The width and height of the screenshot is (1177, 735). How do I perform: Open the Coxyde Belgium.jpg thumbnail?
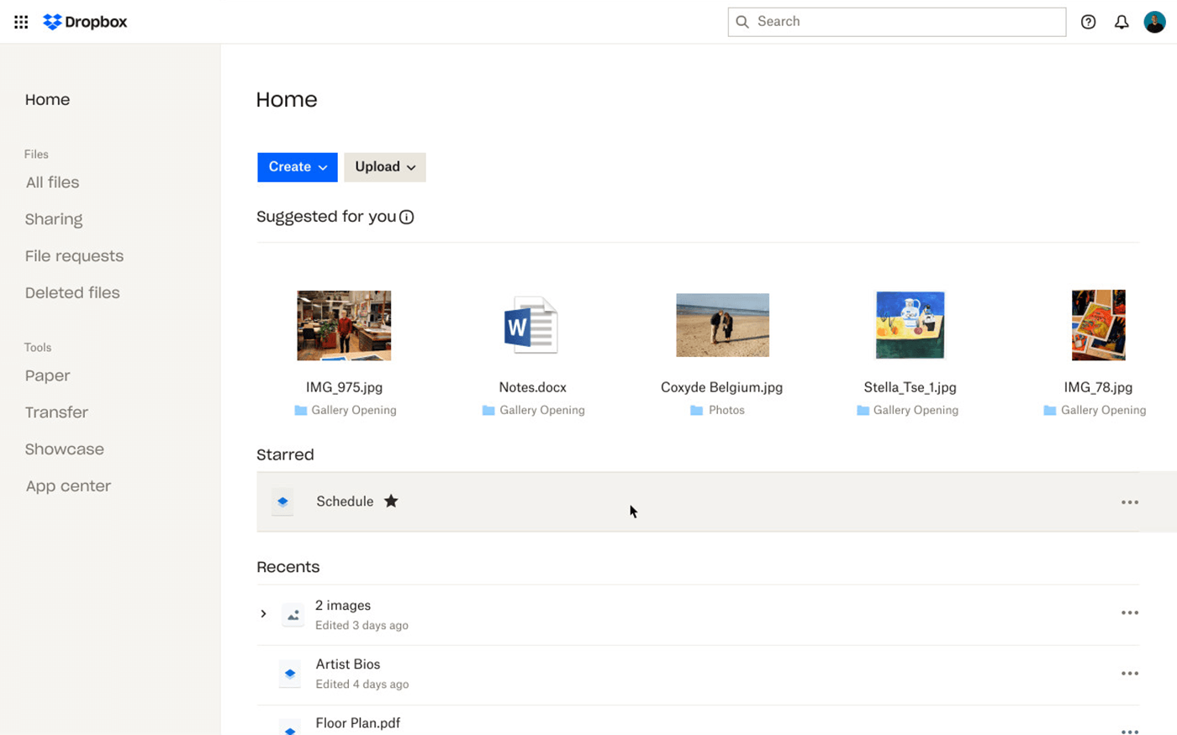[722, 325]
